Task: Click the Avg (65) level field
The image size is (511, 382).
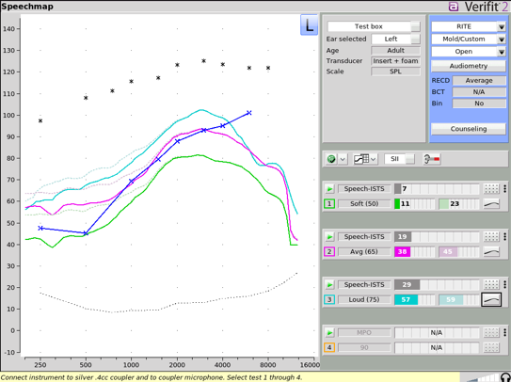Action: tap(364, 251)
